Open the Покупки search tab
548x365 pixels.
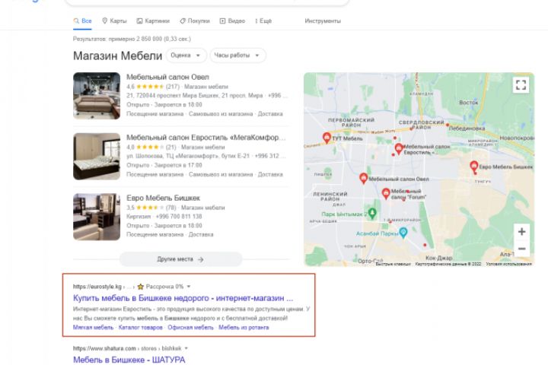(x=195, y=21)
